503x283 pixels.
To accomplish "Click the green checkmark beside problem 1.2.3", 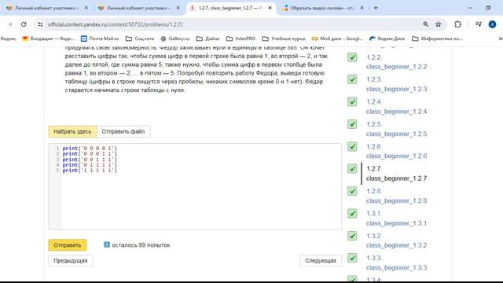I will (x=352, y=79).
